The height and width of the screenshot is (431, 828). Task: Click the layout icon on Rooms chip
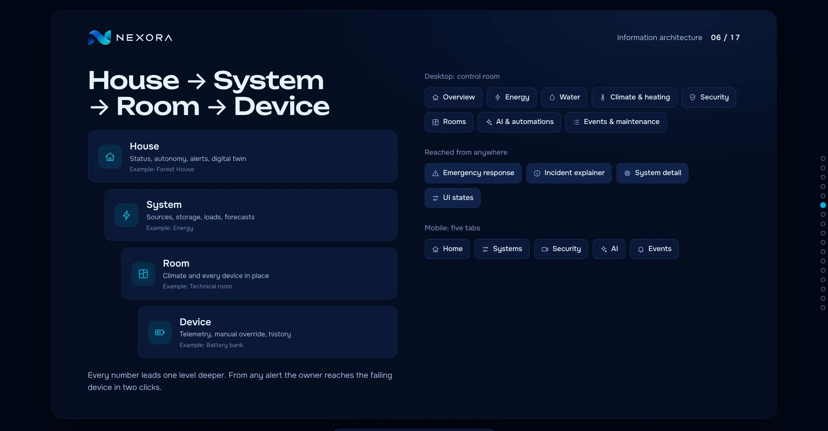435,122
